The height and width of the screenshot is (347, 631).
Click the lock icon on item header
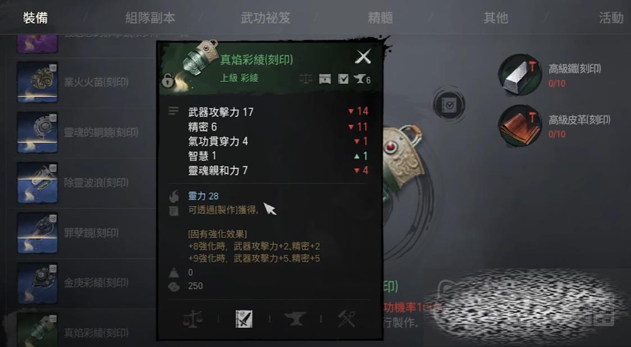click(167, 81)
